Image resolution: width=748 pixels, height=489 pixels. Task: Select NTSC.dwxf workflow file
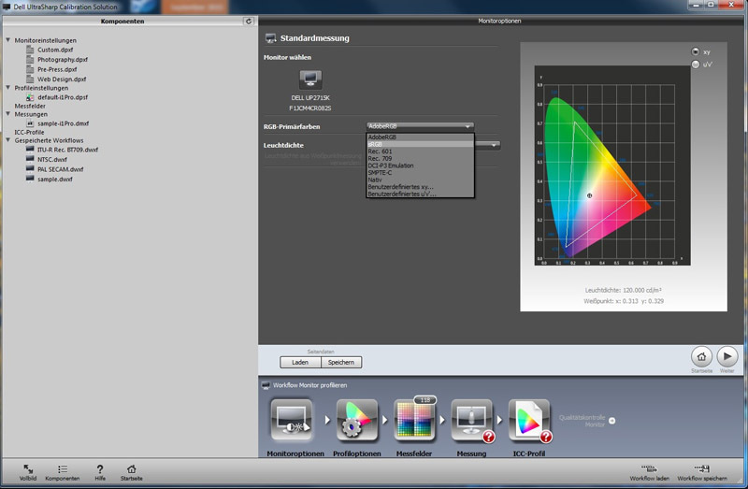tap(52, 159)
